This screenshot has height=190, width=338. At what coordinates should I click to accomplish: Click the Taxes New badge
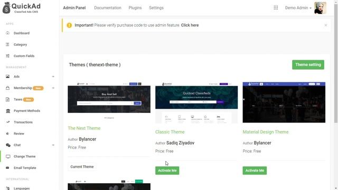pyautogui.click(x=29, y=100)
